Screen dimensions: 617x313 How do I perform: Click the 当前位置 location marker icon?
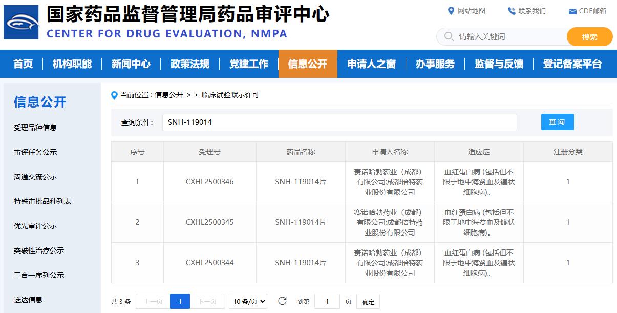115,95
